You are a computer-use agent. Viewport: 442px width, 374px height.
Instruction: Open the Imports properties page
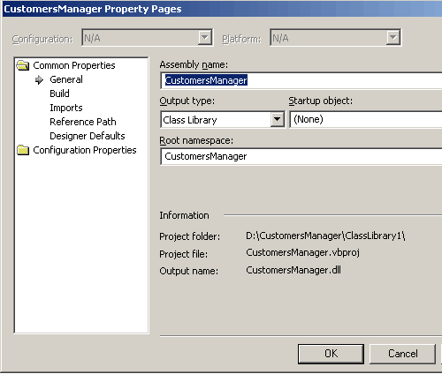tap(66, 108)
